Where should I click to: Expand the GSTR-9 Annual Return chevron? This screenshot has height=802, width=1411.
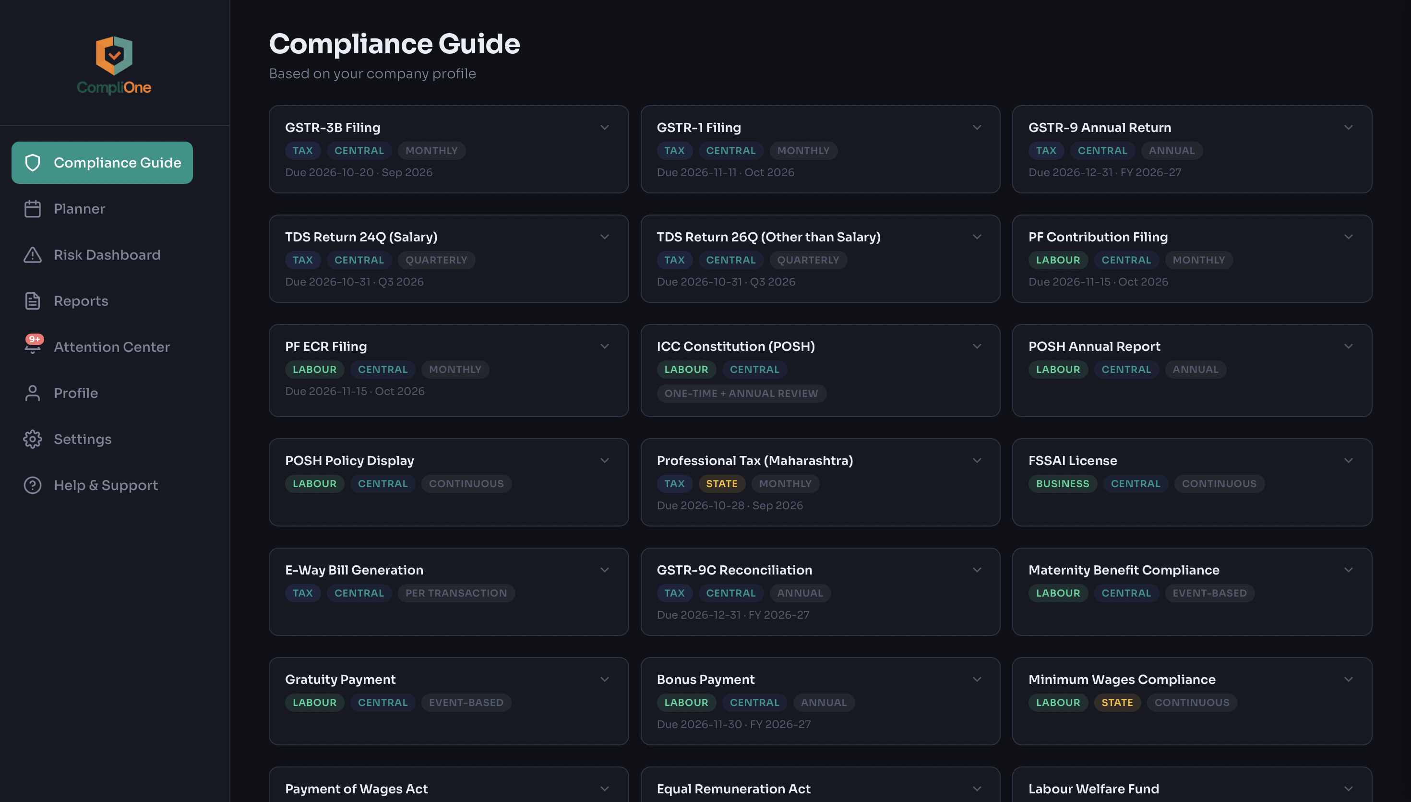coord(1348,127)
